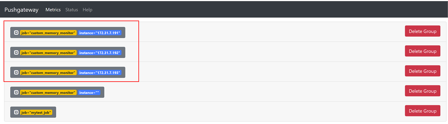Open the Metrics tab in navbar
The height and width of the screenshot is (124, 448).
coord(53,10)
